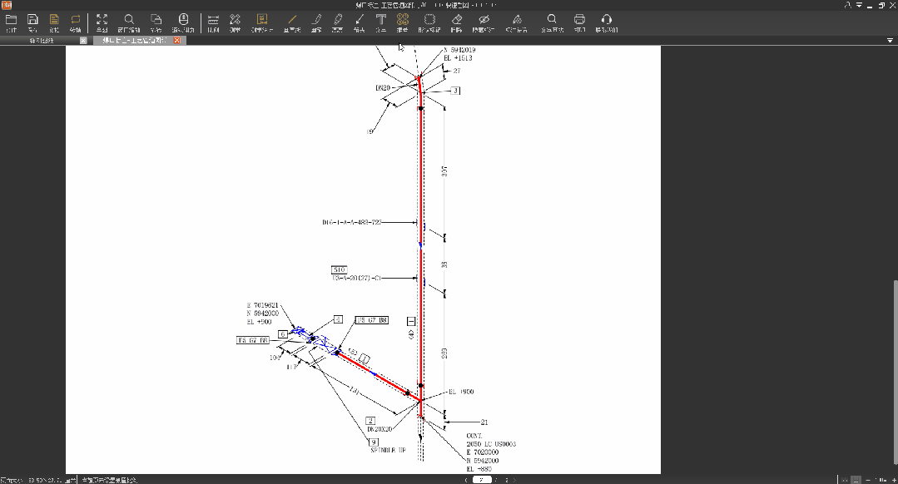Viewport: 898px width, 484px height.
Task: Click the printer Print icon
Action: click(579, 19)
